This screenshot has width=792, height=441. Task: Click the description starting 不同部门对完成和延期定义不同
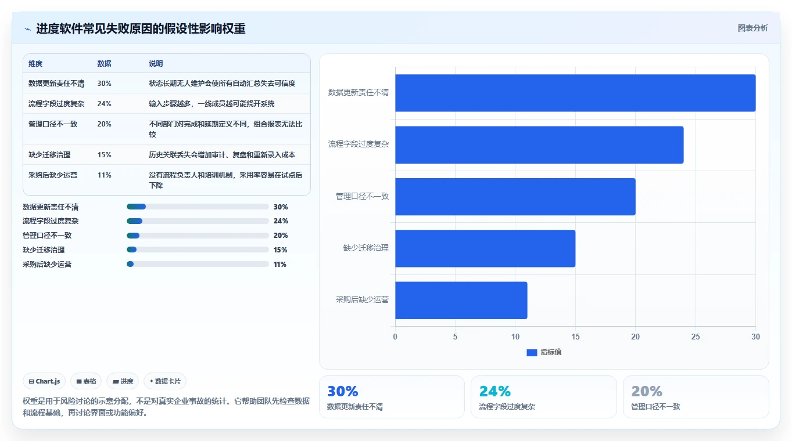pos(225,129)
